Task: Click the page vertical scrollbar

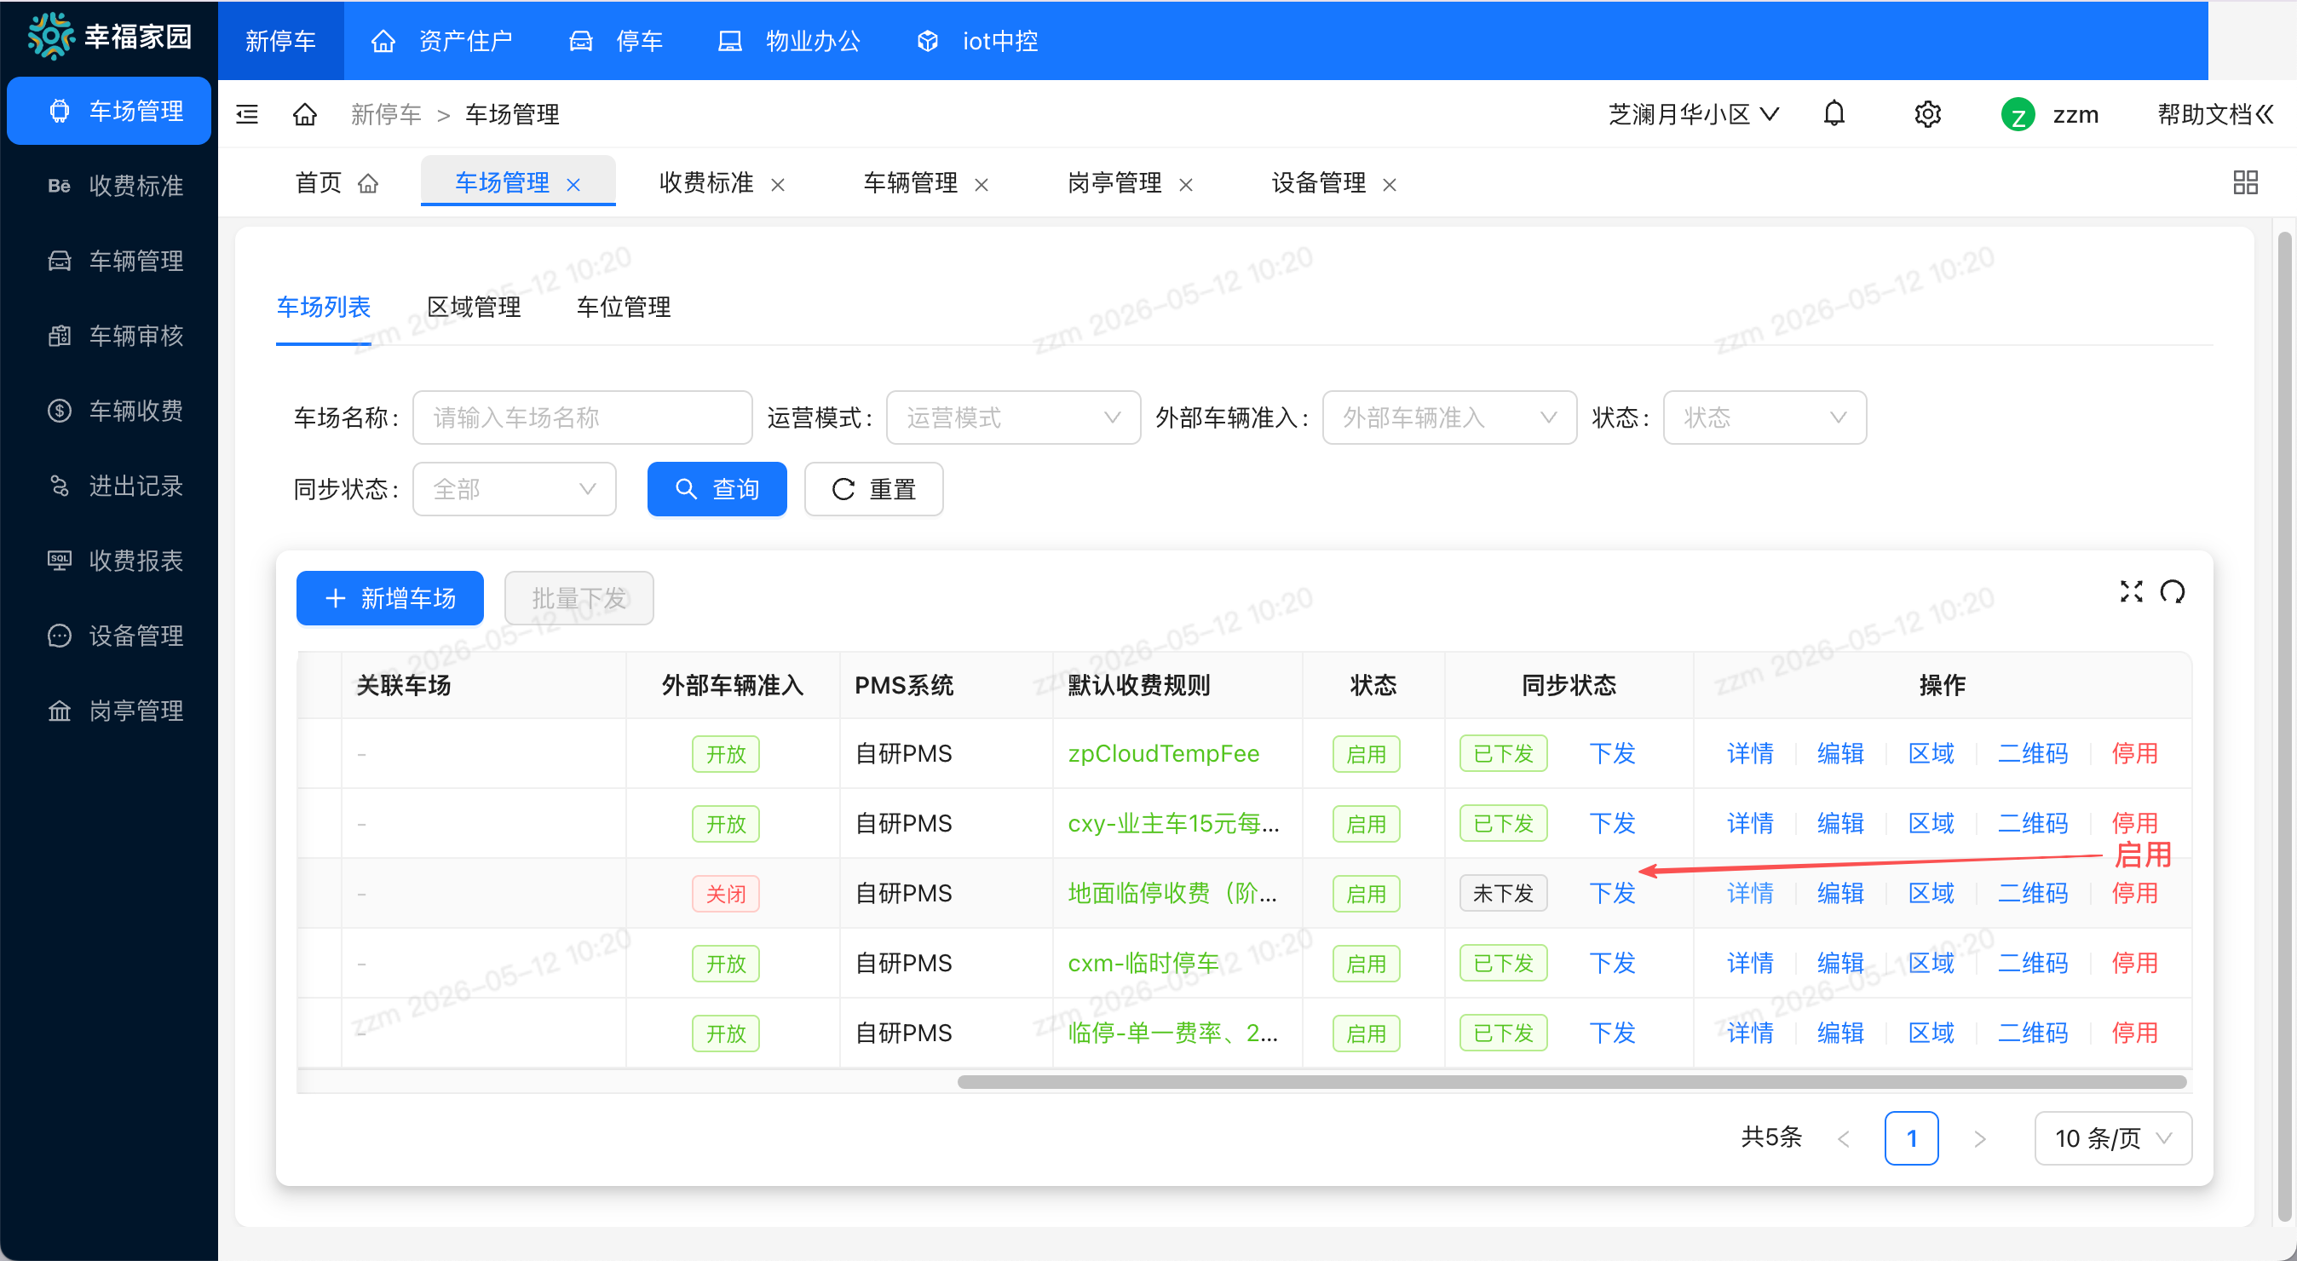Action: point(2283,725)
